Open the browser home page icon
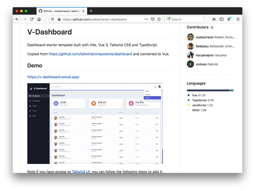Viewport: 255px width, 191px height. 39,19
